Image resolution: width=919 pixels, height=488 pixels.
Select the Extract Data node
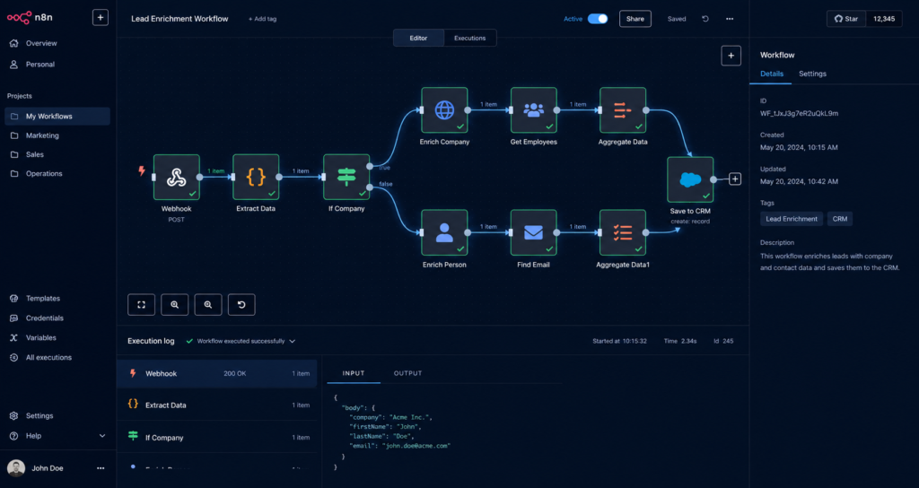pyautogui.click(x=256, y=177)
